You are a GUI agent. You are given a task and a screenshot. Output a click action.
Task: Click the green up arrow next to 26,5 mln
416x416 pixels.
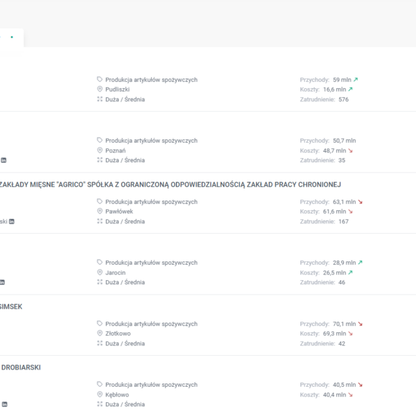point(350,272)
